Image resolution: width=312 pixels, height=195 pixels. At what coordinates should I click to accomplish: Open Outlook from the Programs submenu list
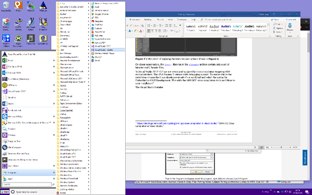[108, 29]
